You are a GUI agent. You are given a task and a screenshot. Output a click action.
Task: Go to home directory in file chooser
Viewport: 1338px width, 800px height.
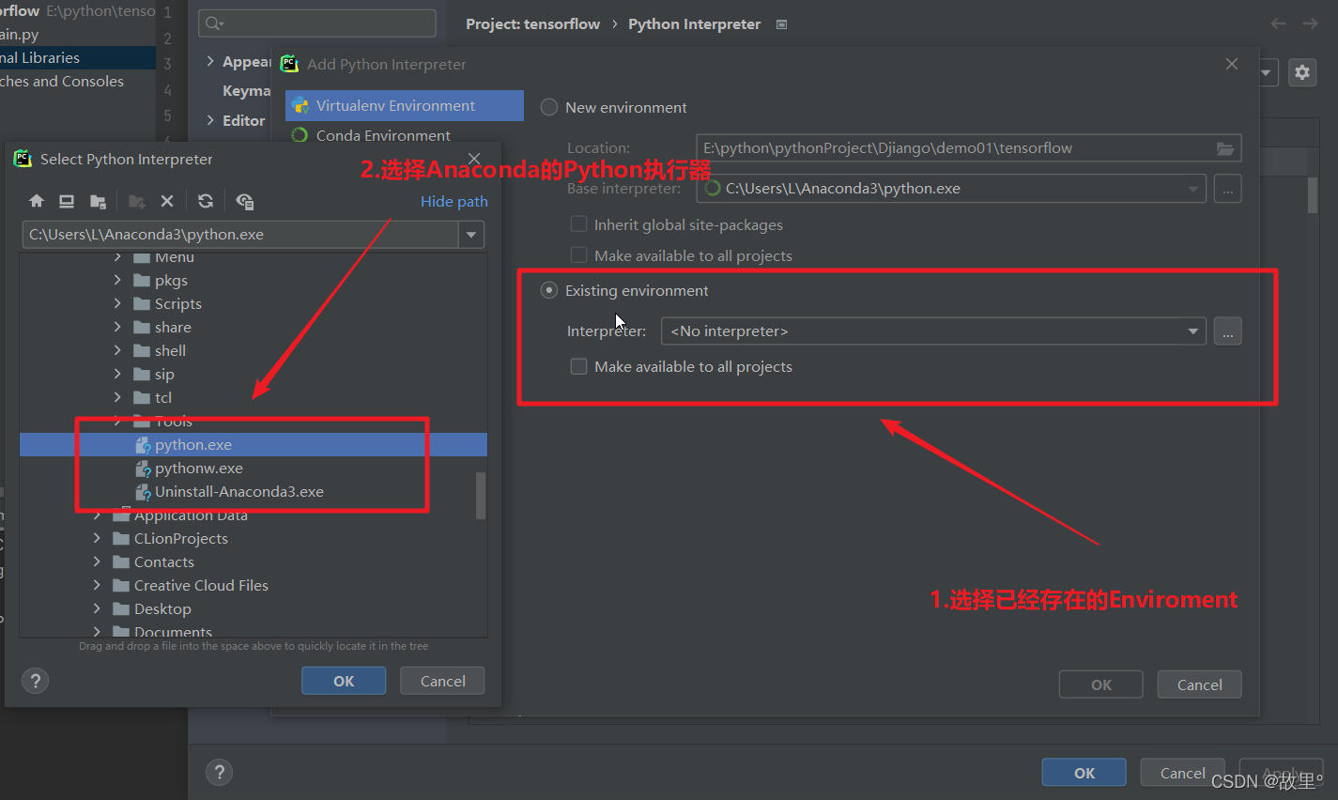(37, 201)
